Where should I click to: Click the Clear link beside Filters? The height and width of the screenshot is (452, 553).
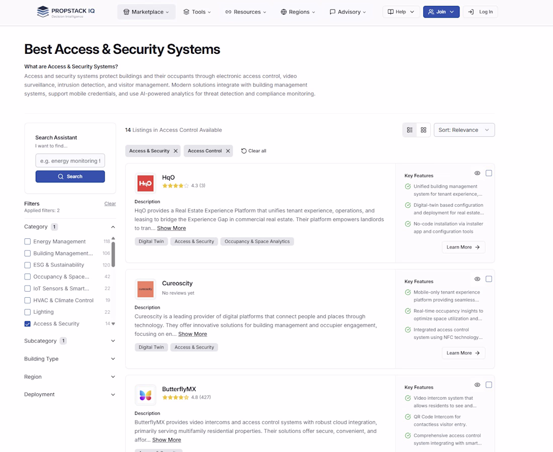(x=110, y=204)
